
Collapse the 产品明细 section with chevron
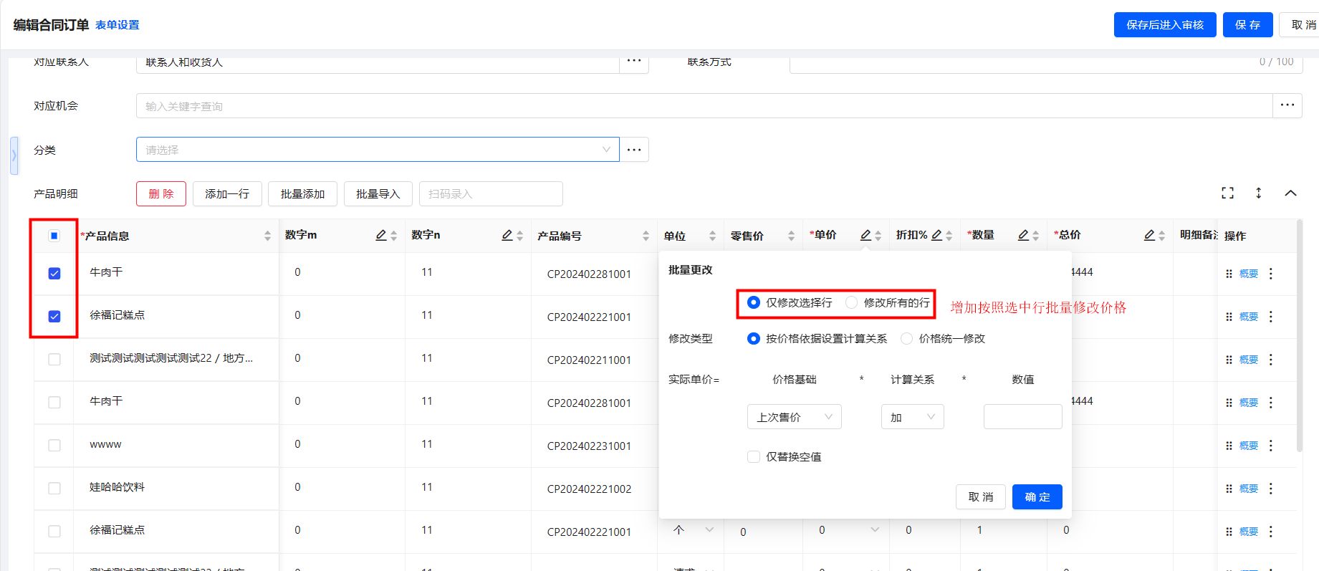pyautogui.click(x=1290, y=193)
